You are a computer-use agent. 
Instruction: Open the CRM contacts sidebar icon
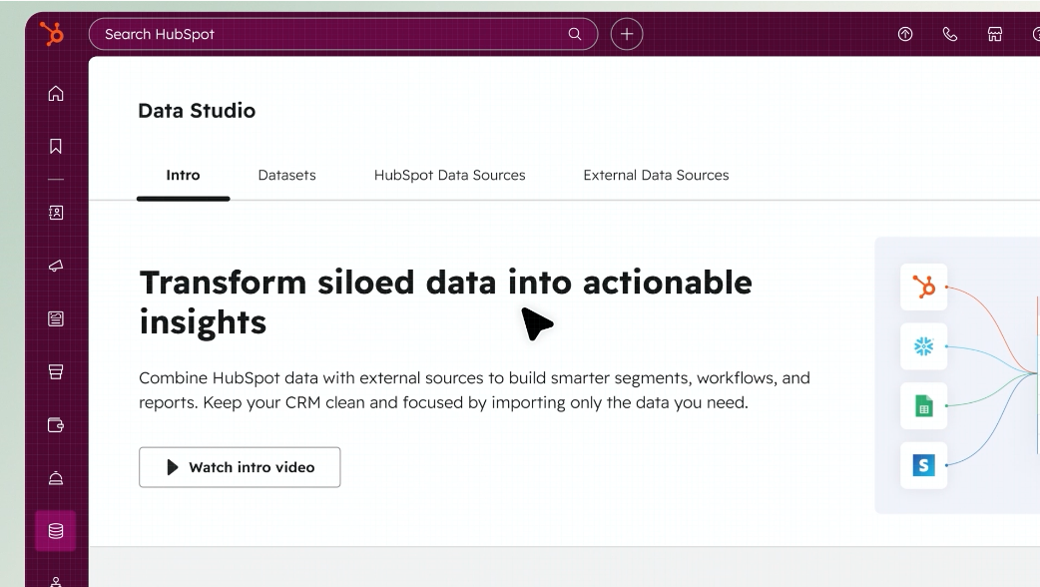point(56,213)
